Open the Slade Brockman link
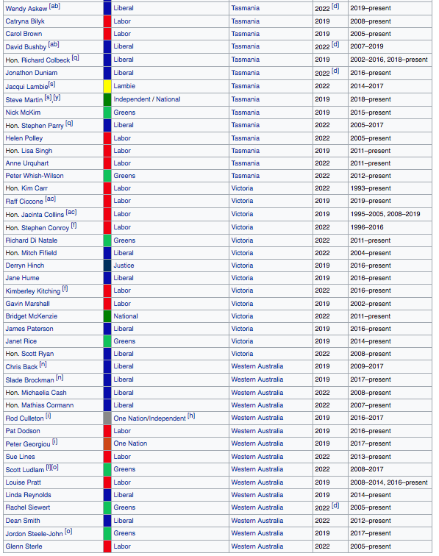 tap(29, 380)
